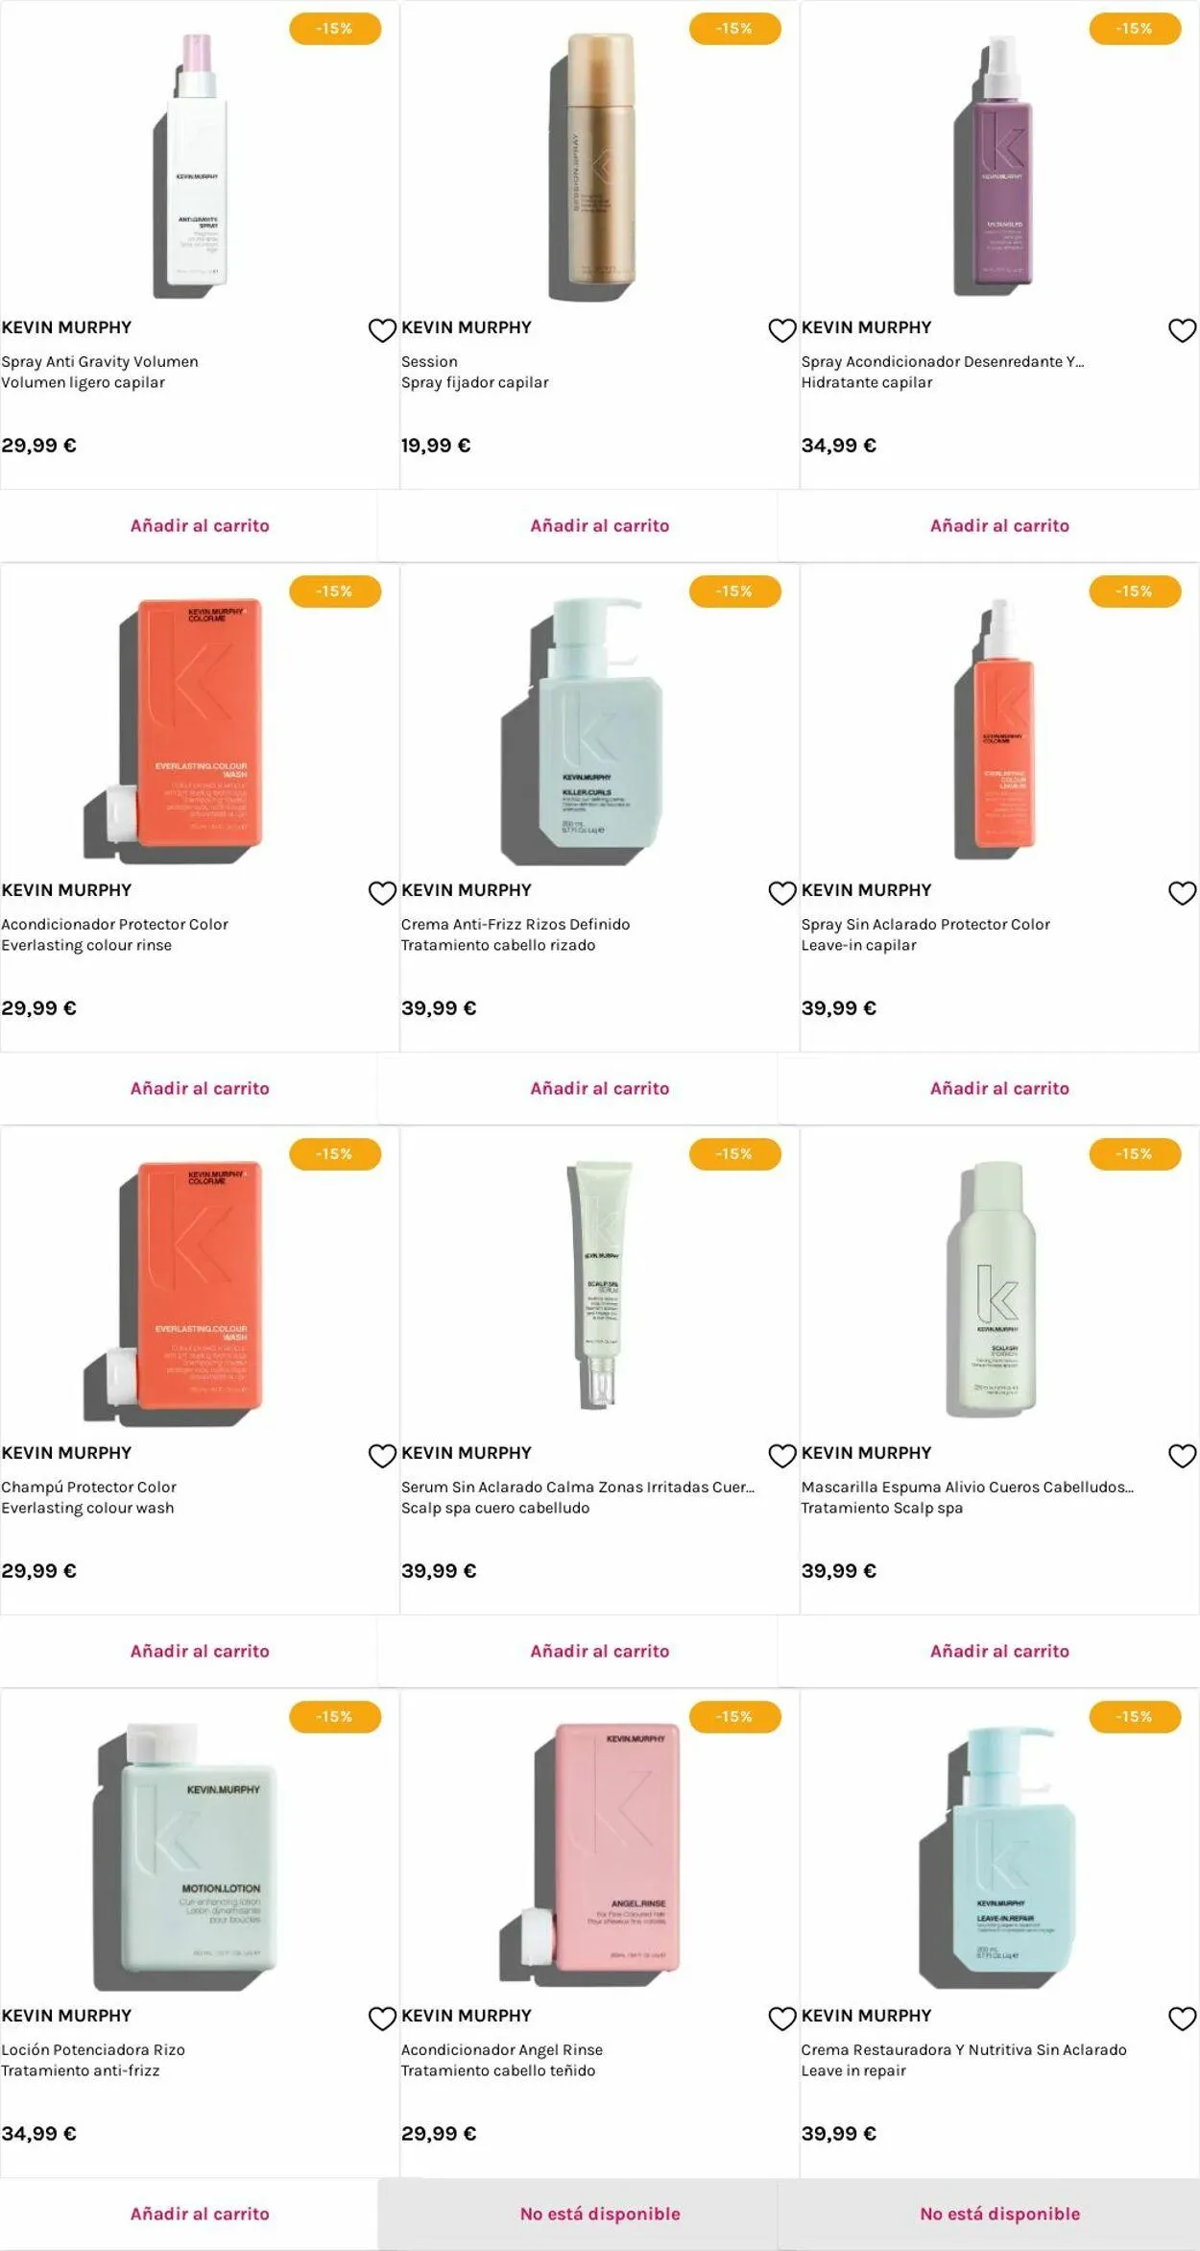Toggle wishlist heart for Acondicionador Angel Rinse

(x=782, y=2019)
